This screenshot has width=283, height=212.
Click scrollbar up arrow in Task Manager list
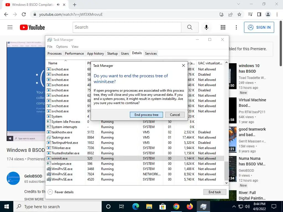[227, 62]
